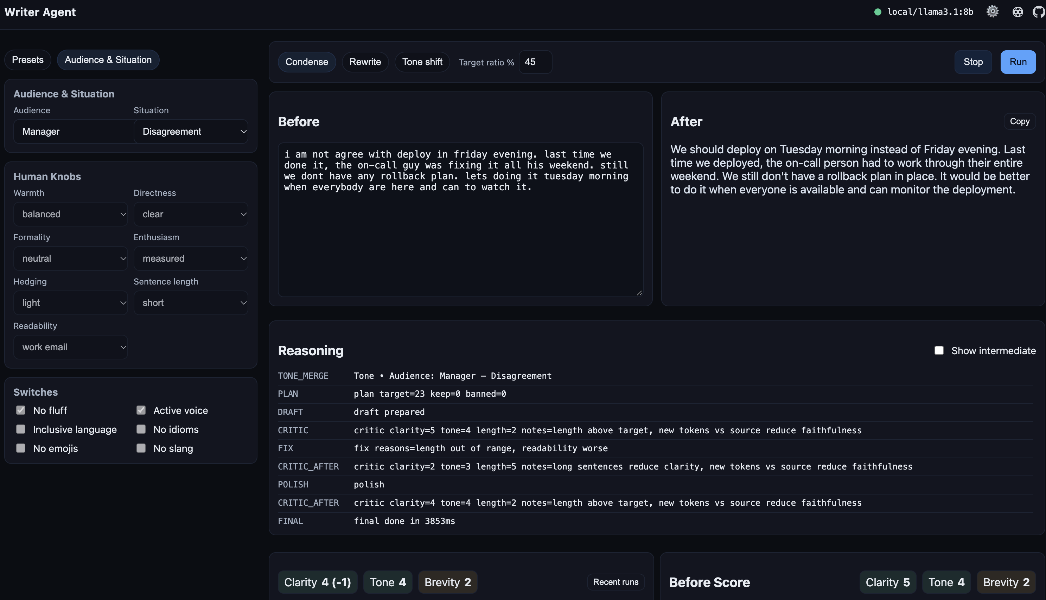Open the Formality dropdown set to neutral
This screenshot has width=1046, height=600.
70,258
